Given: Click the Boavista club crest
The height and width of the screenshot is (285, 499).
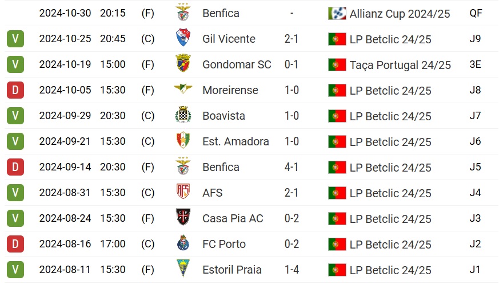Looking at the screenshot, I should click(x=182, y=116).
